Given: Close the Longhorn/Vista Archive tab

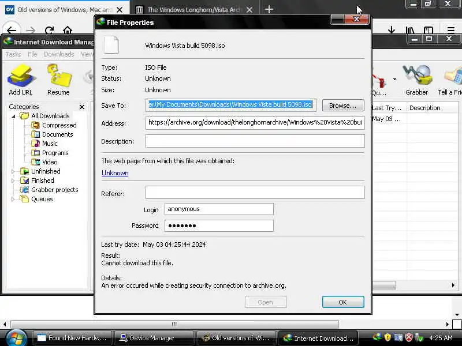Looking at the screenshot, I should tap(249, 10).
